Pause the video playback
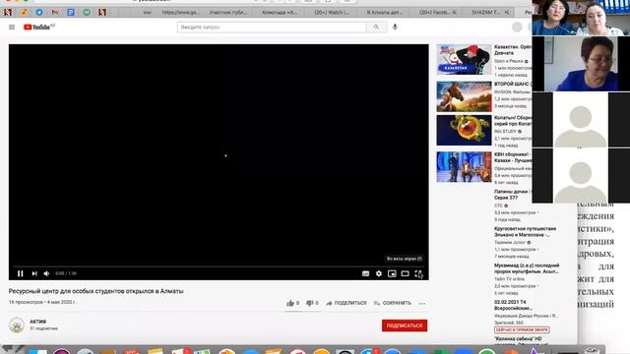This screenshot has width=630, height=354. click(x=20, y=273)
